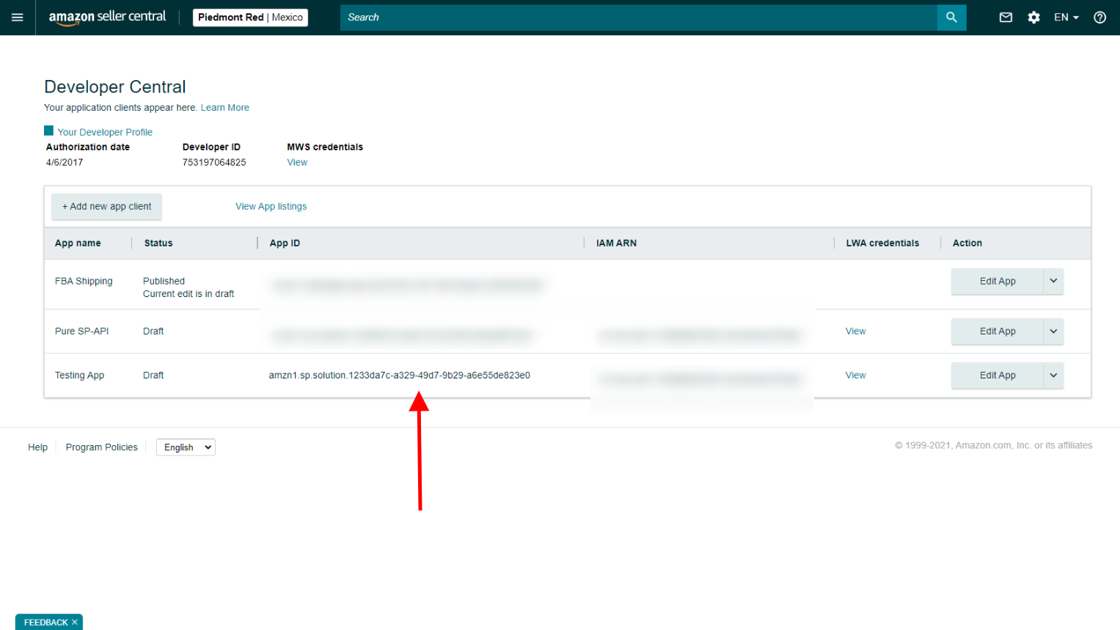Open Program Policies footer link
This screenshot has height=630, width=1120.
click(101, 447)
